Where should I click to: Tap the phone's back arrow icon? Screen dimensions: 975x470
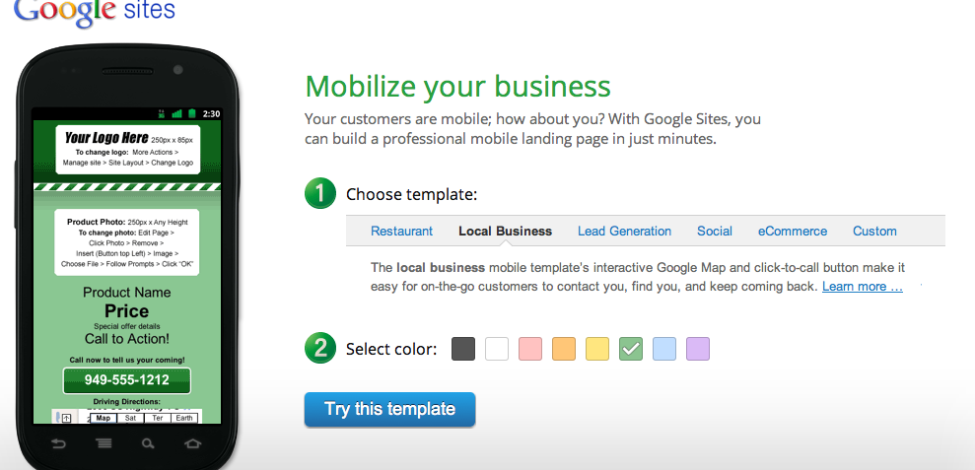58,443
